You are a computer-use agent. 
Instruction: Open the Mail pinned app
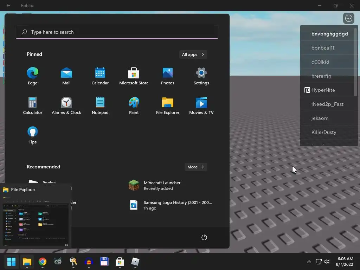click(66, 76)
